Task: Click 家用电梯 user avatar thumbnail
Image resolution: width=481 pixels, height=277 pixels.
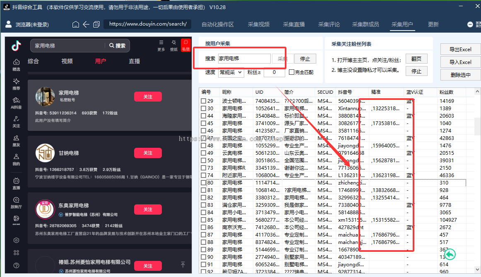Action: click(45, 97)
